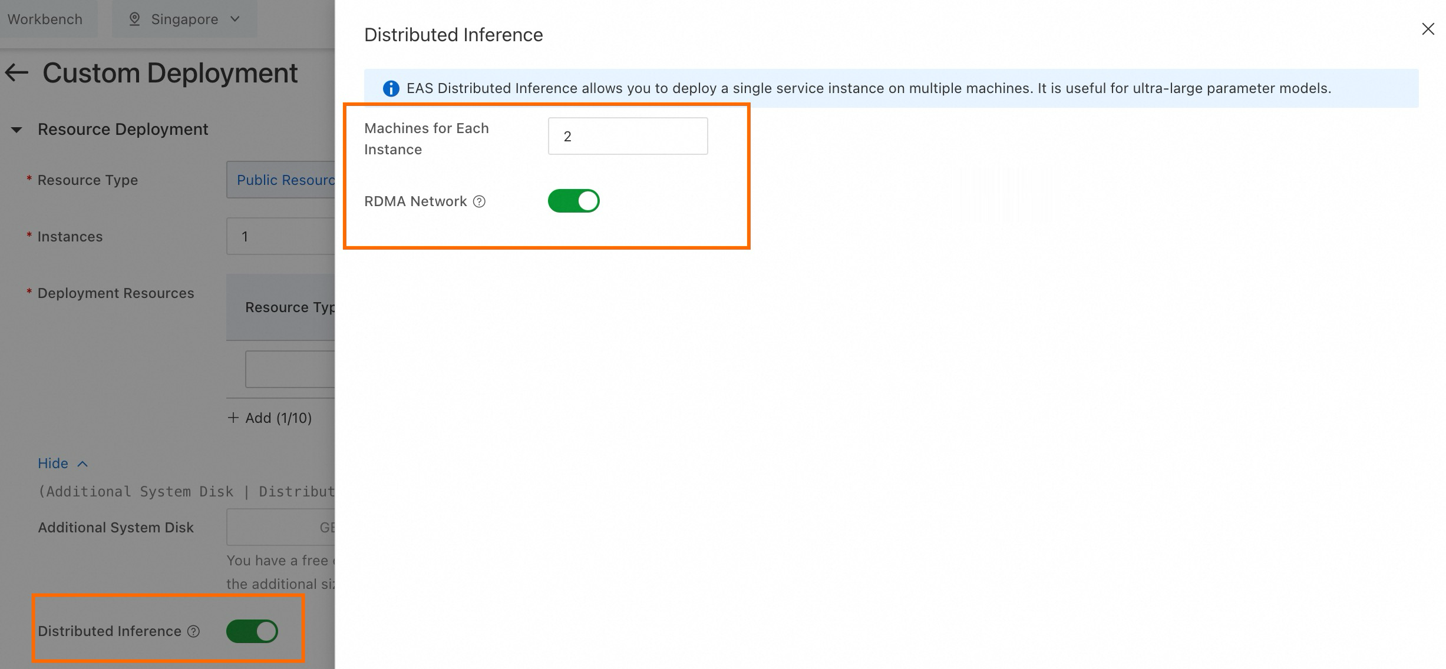Image resolution: width=1446 pixels, height=669 pixels.
Task: Click the Hide chevron up arrow
Action: point(82,464)
